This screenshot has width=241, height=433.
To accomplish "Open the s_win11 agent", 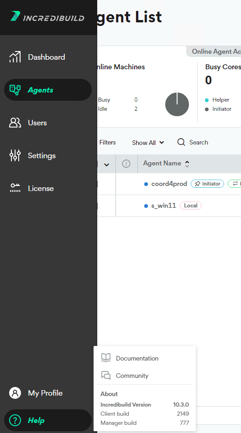I will (163, 206).
